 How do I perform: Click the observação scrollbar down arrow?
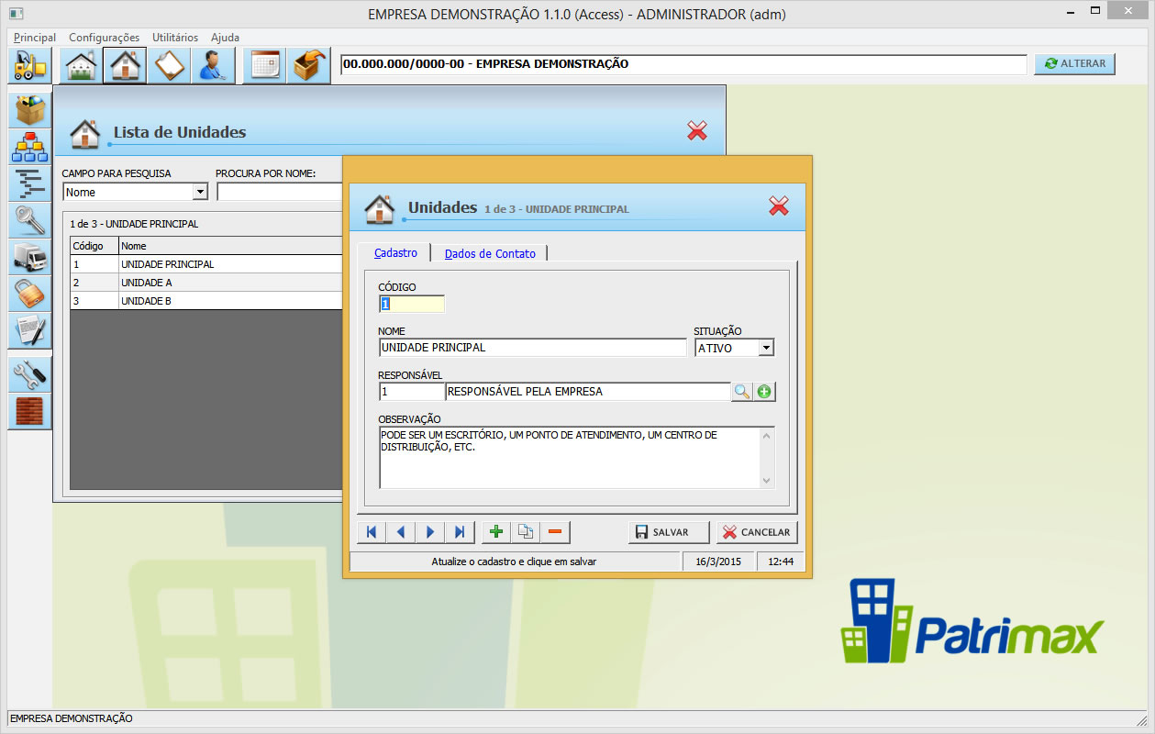[767, 480]
